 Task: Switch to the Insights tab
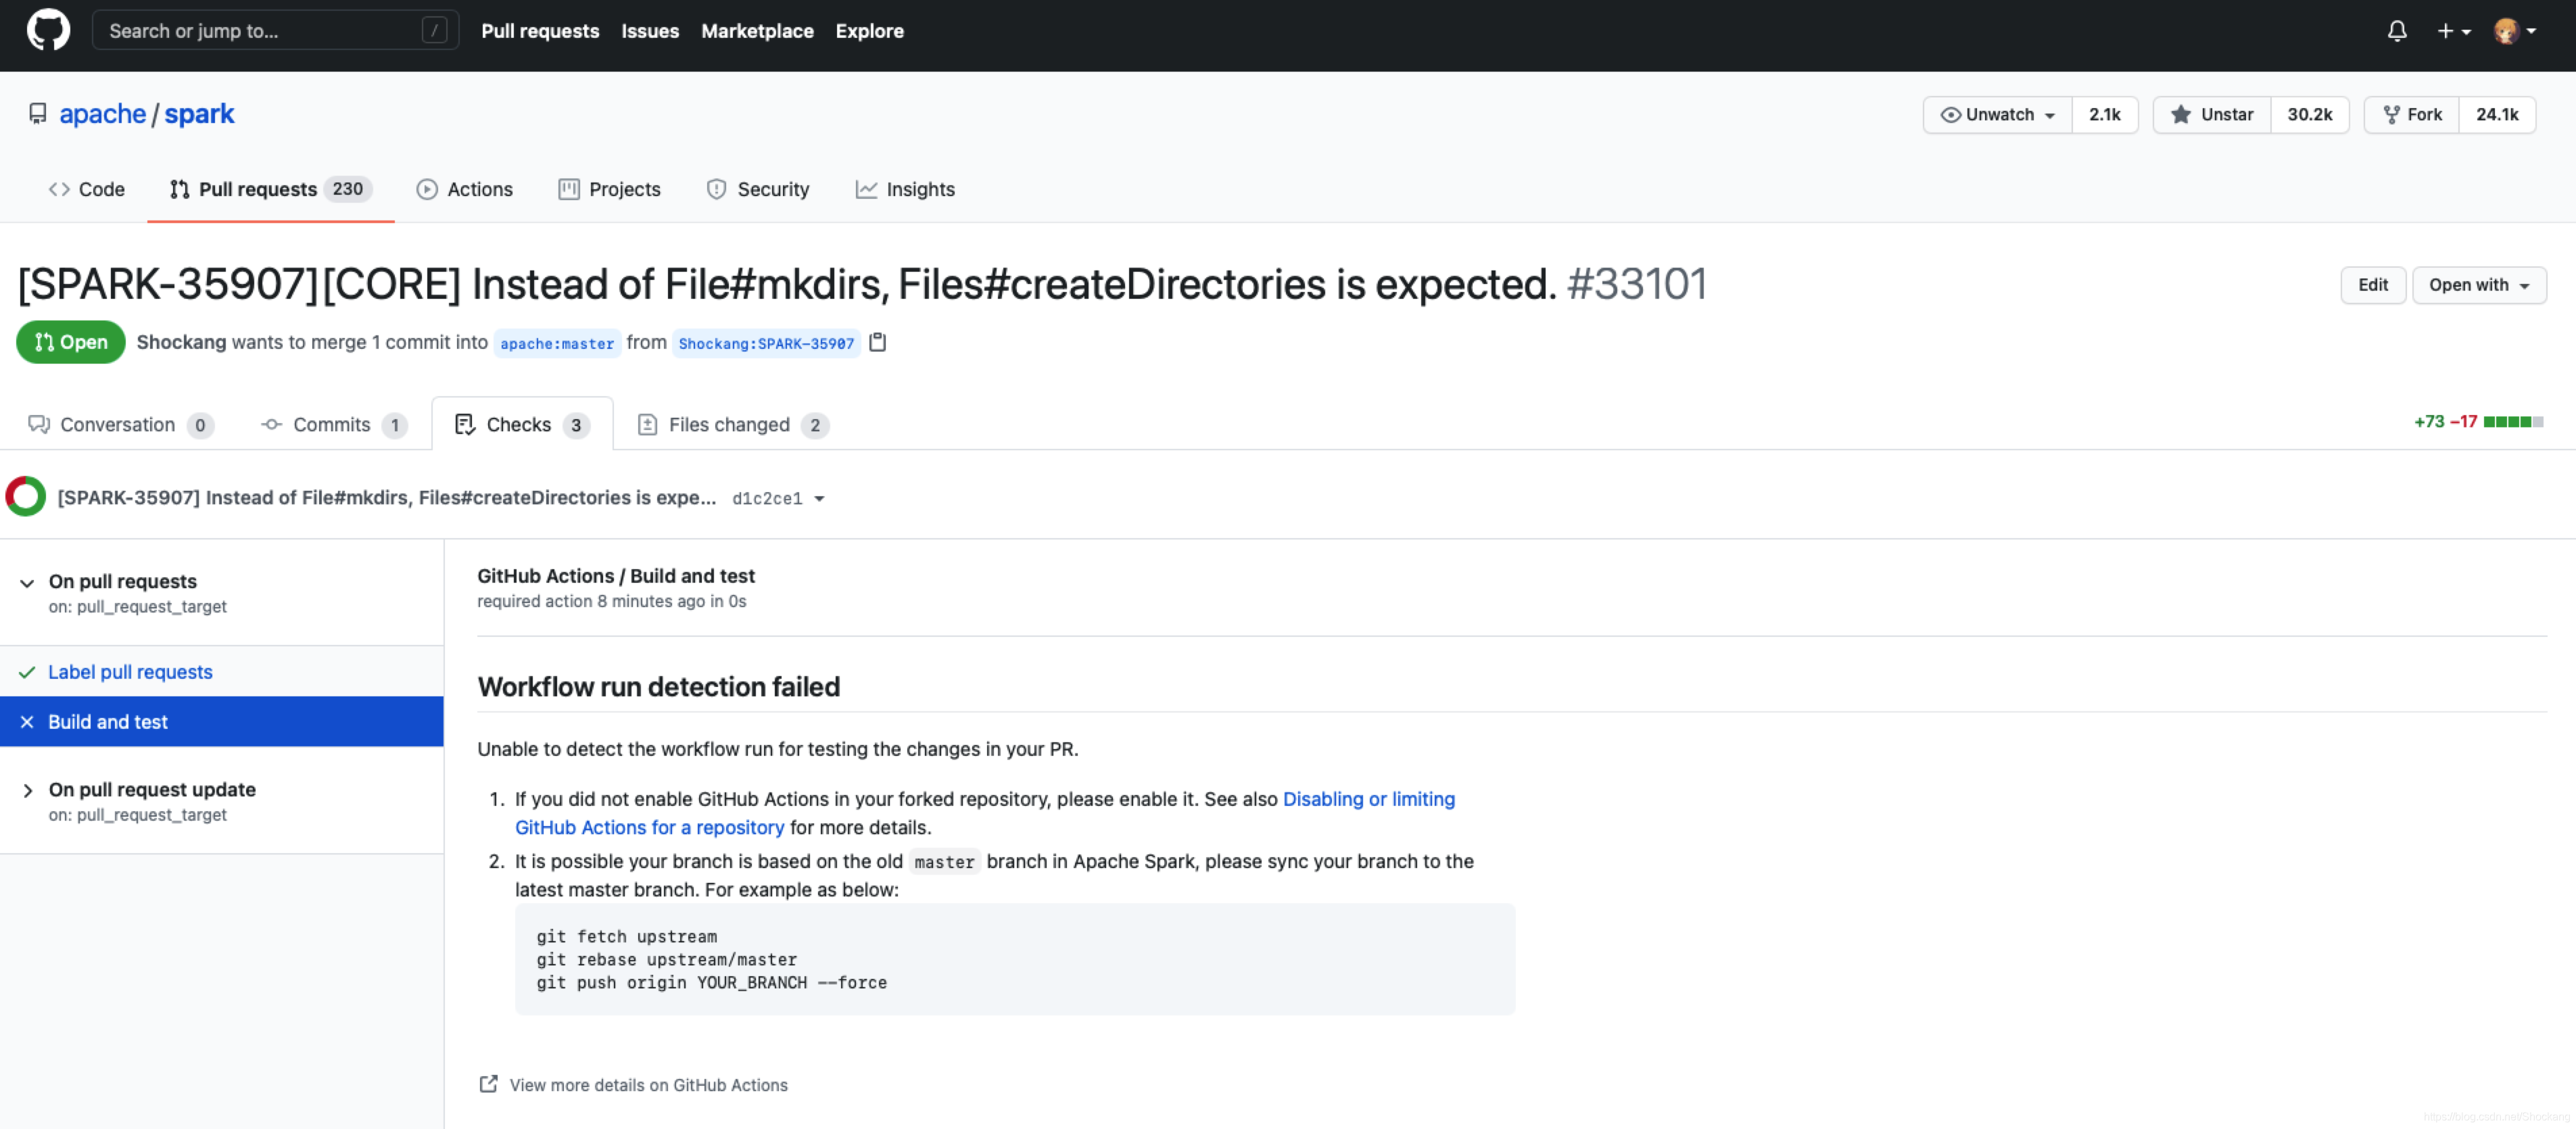[x=905, y=189]
